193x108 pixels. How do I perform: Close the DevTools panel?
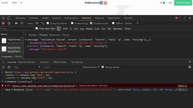[190, 18]
